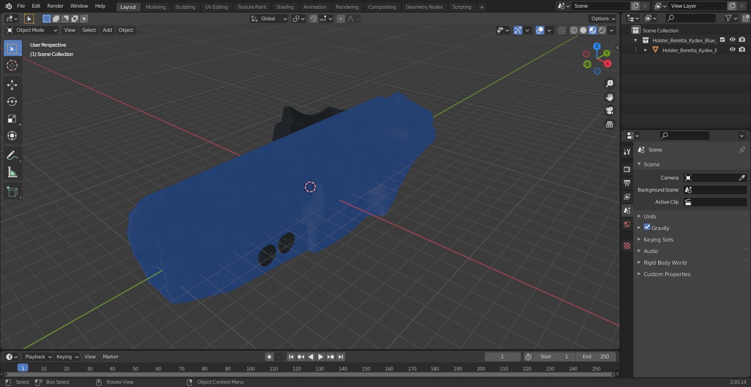Pin the Scene properties panel
751x387 pixels.
click(742, 150)
